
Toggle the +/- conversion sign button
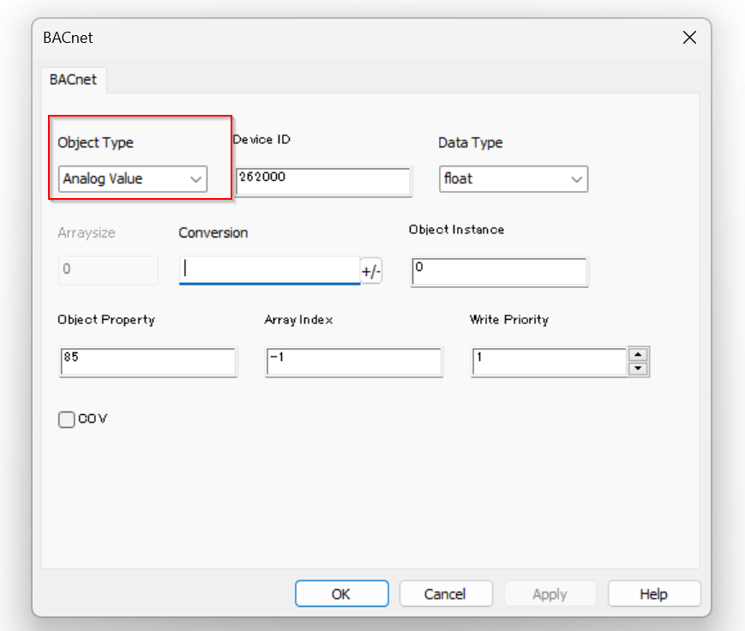point(371,271)
